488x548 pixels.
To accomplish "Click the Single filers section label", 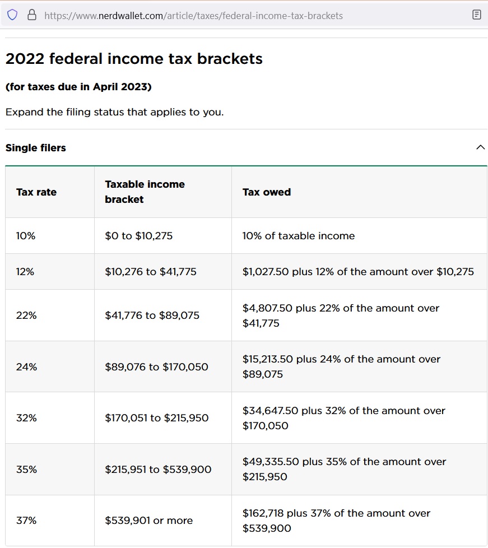I will click(36, 148).
